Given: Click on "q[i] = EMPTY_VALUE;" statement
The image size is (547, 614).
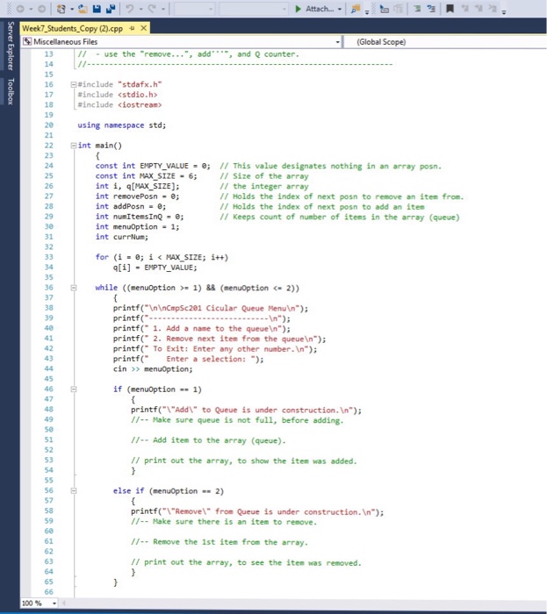Looking at the screenshot, I should 155,268.
